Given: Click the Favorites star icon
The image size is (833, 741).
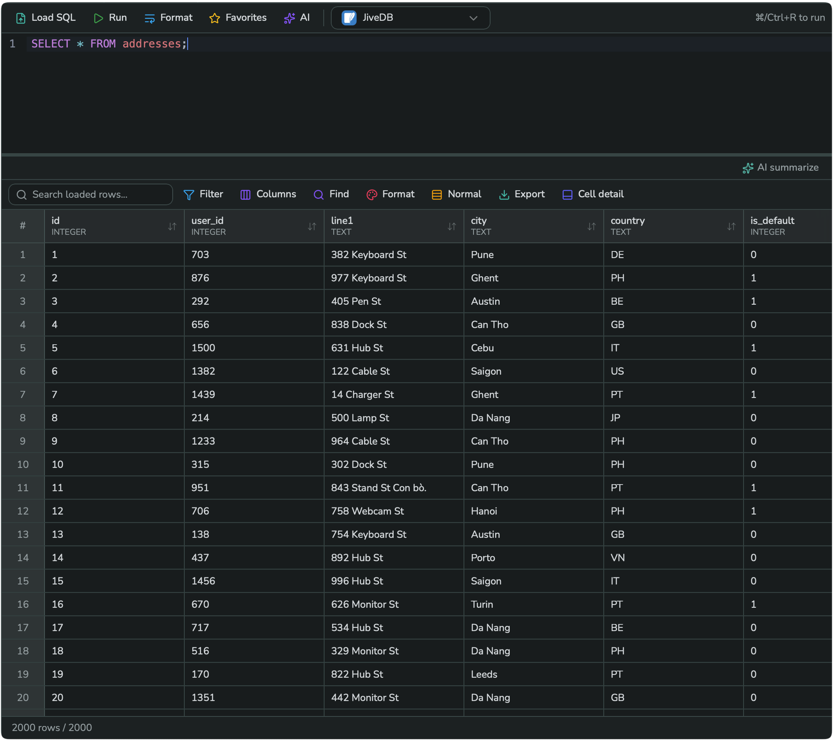Looking at the screenshot, I should pos(215,18).
